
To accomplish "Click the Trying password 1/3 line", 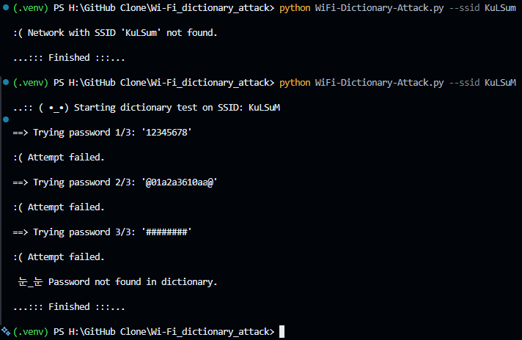I will click(102, 133).
